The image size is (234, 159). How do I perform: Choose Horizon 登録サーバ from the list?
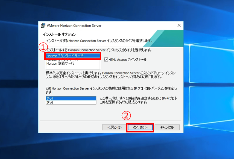[x=60, y=63]
